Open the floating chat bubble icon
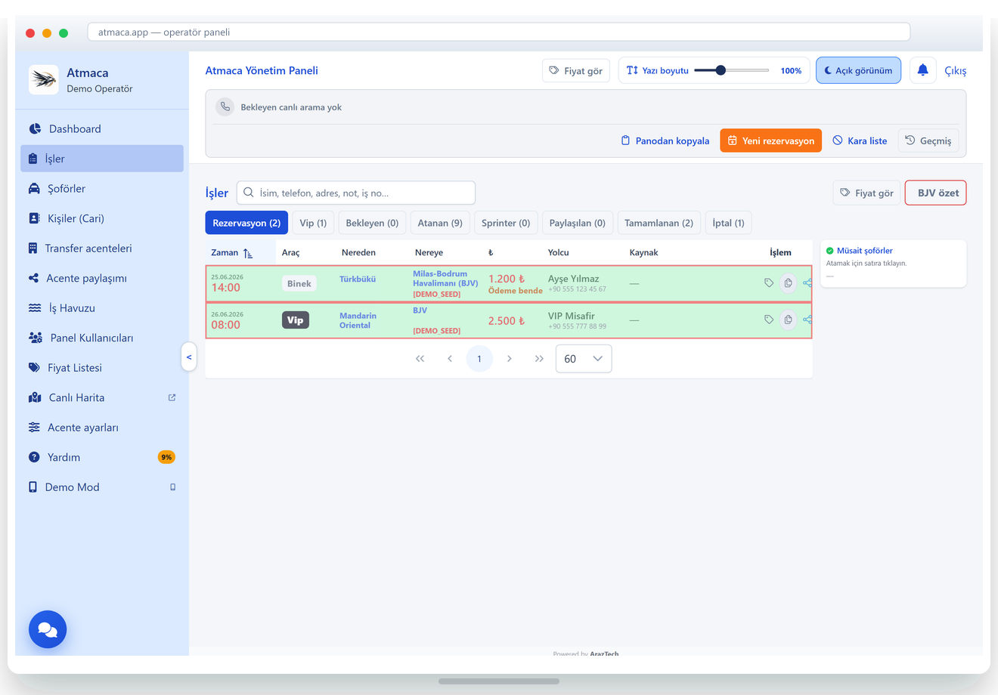998x695 pixels. pos(48,629)
